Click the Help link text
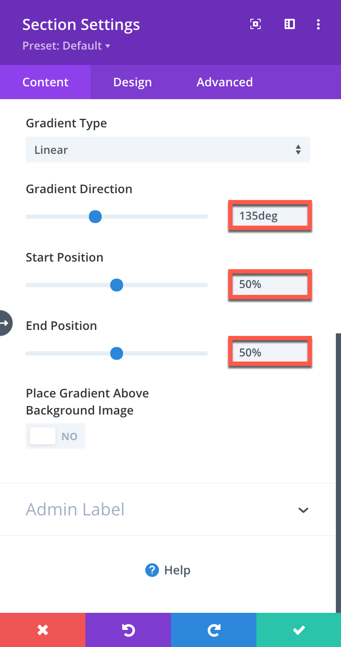The height and width of the screenshot is (647, 341). coord(177,570)
